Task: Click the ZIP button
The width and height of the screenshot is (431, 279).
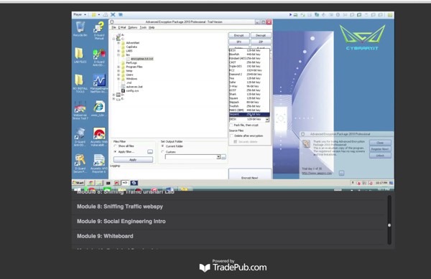Action: pyautogui.click(x=261, y=42)
